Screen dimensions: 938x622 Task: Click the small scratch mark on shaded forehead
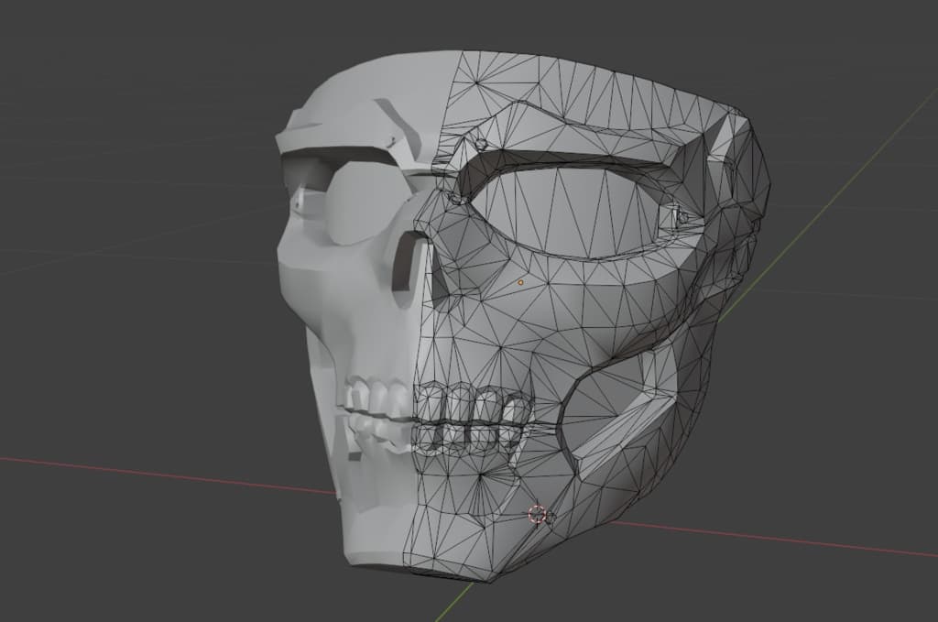coord(392,142)
